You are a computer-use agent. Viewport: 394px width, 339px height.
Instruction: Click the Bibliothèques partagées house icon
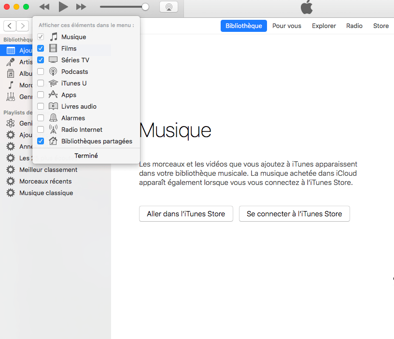[x=53, y=141]
